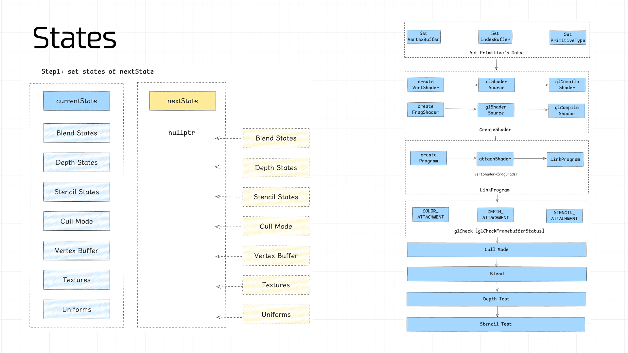Select the blue Stencil States box
The height and width of the screenshot is (353, 628).
pyautogui.click(x=77, y=192)
